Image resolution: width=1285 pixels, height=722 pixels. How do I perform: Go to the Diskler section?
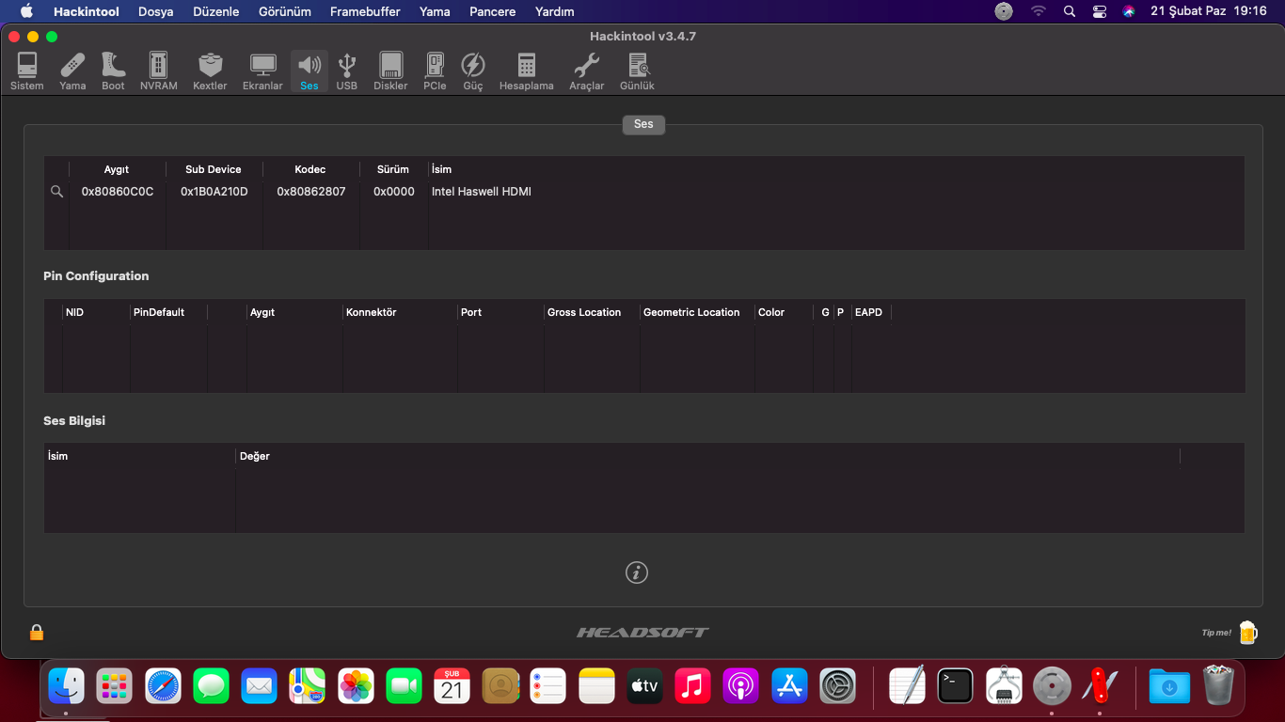tap(390, 71)
